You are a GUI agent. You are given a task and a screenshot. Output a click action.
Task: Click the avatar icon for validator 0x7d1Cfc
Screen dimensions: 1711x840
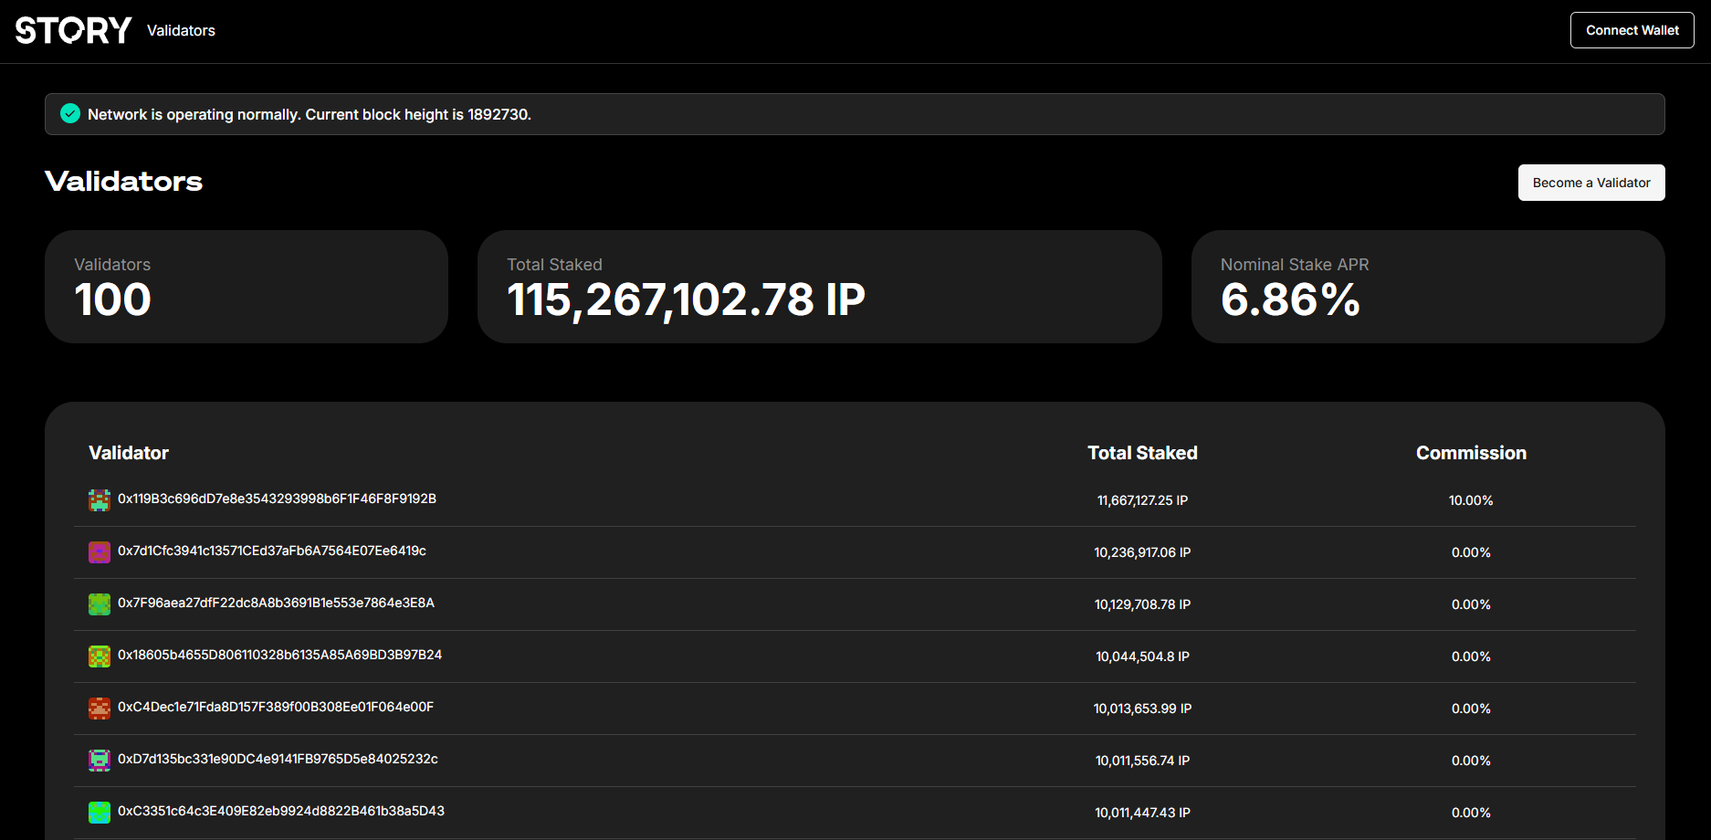tap(100, 552)
